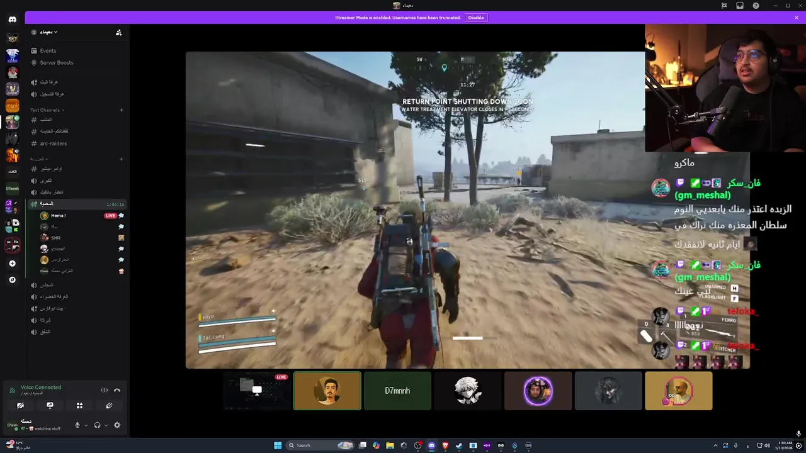Open File Explorer from taskbar
The height and width of the screenshot is (453, 806).
click(x=390, y=445)
